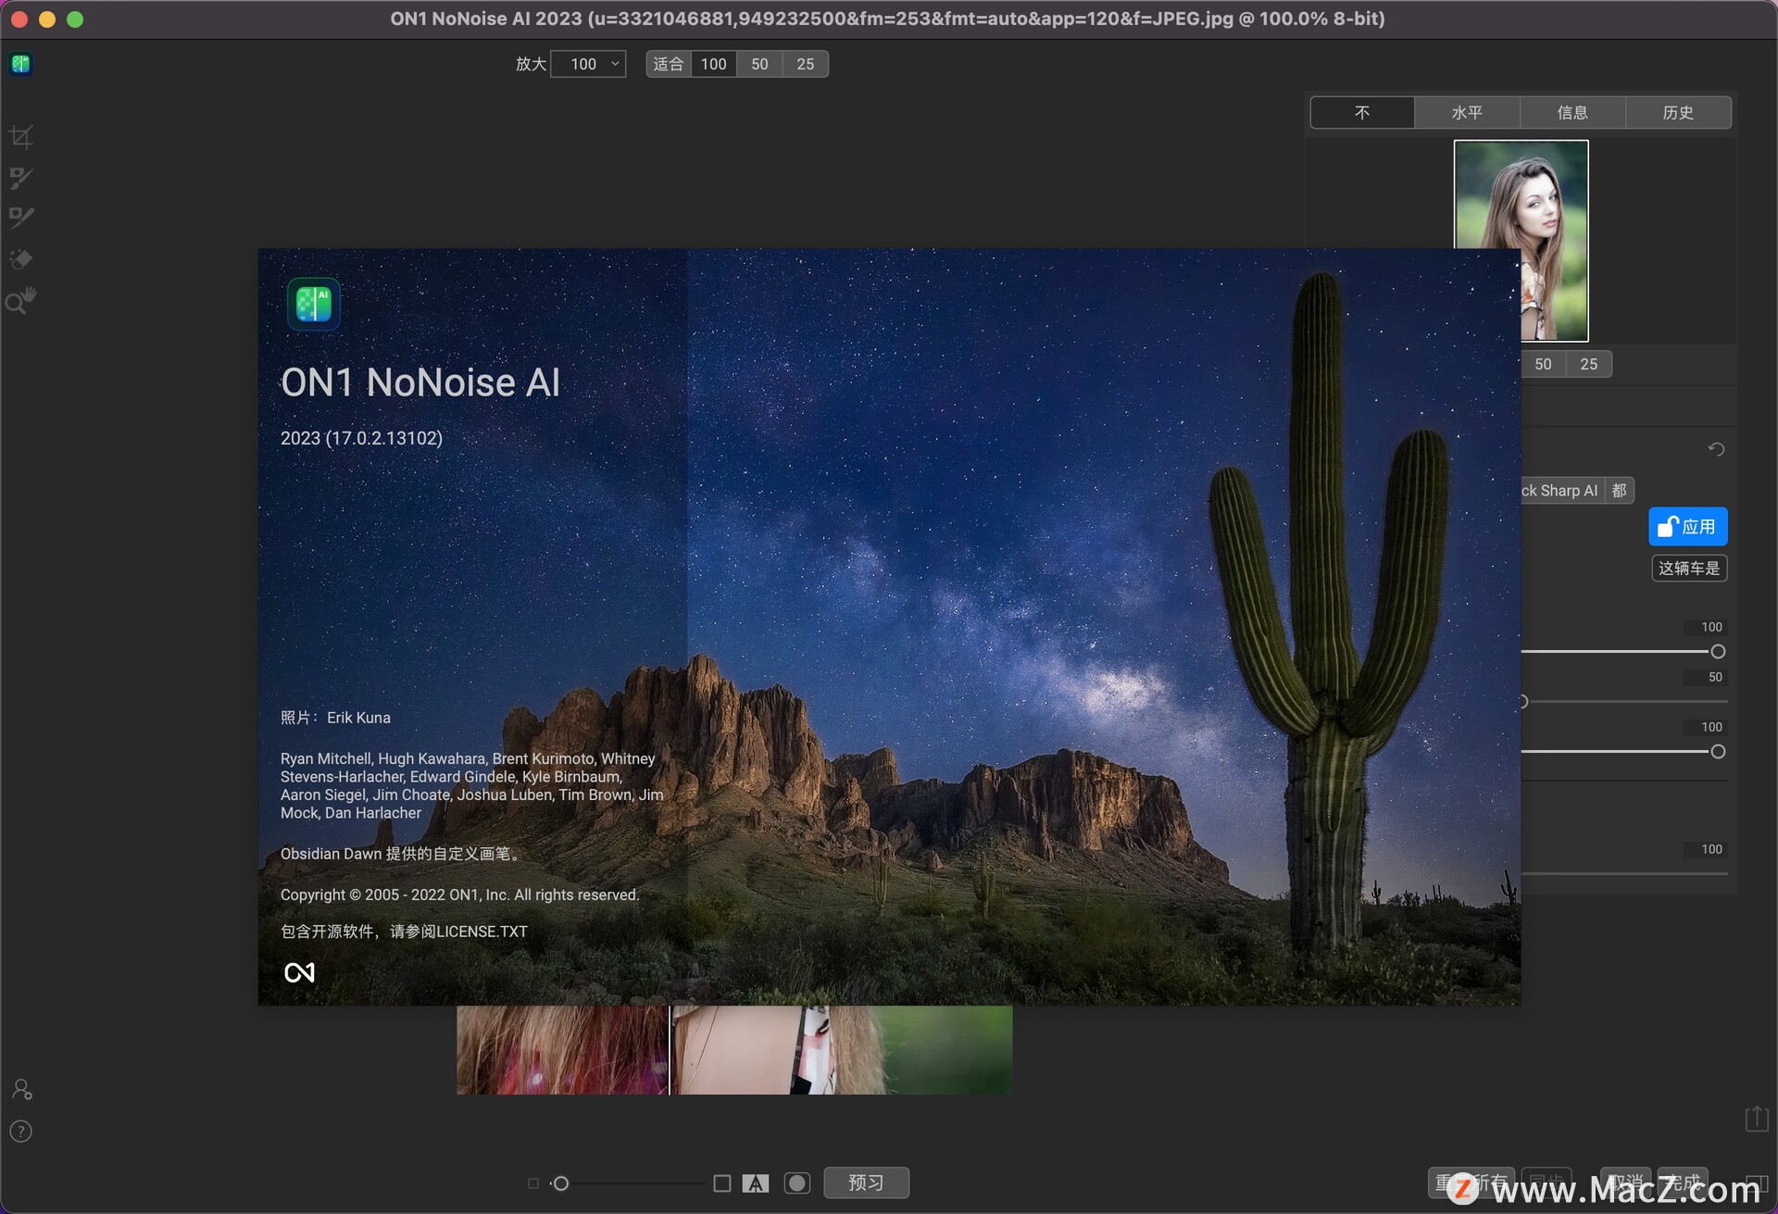This screenshot has width=1778, height=1214.
Task: Switch to the 水平 tab
Action: click(1467, 113)
